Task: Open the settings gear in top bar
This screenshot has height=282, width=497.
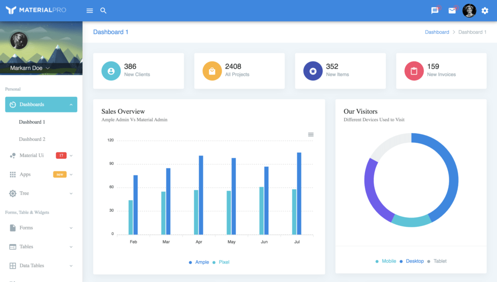Action: tap(485, 11)
